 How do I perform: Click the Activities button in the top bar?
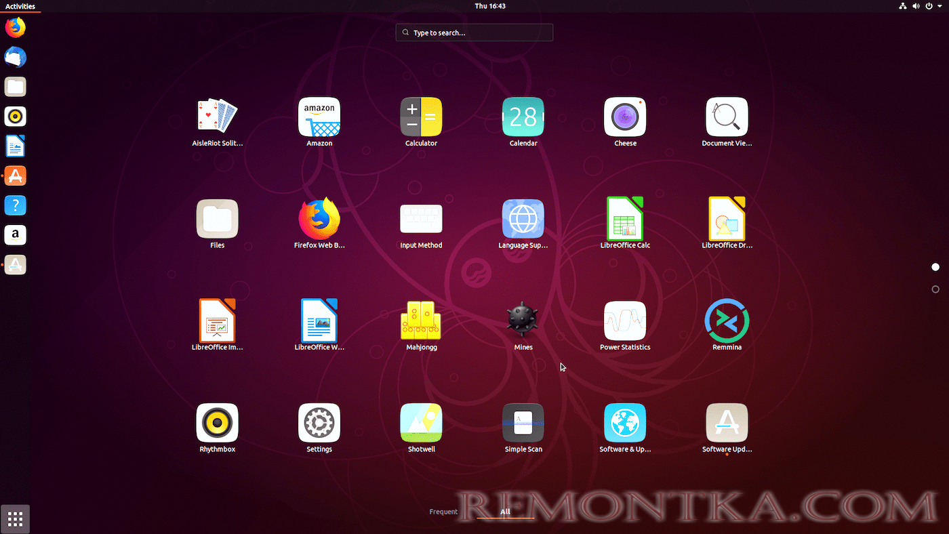(x=20, y=6)
